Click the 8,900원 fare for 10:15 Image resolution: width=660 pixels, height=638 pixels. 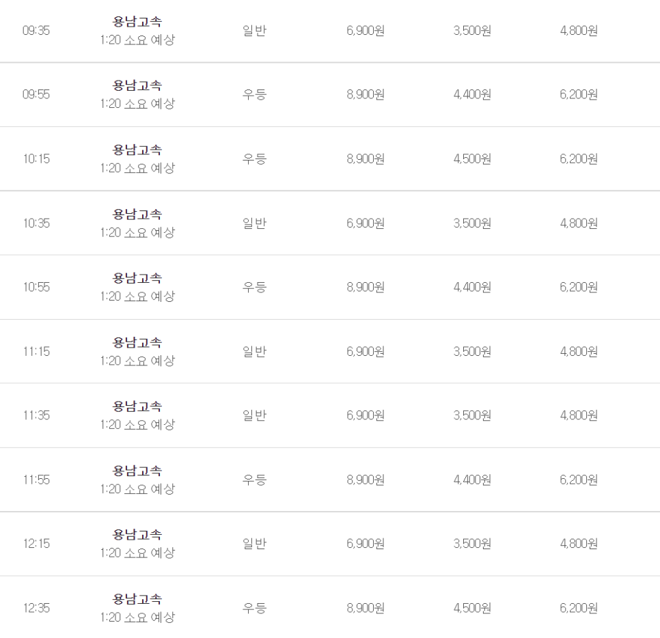[x=366, y=158]
